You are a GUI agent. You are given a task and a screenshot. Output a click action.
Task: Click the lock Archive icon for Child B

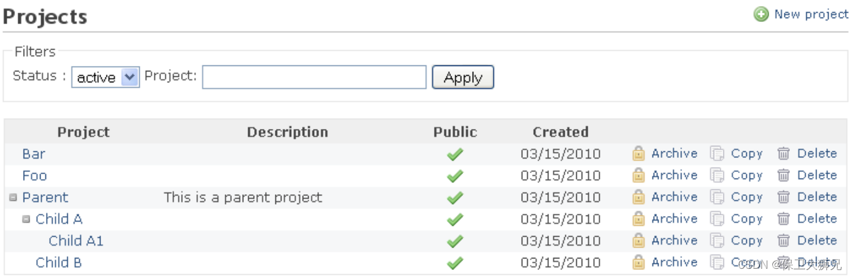point(638,263)
